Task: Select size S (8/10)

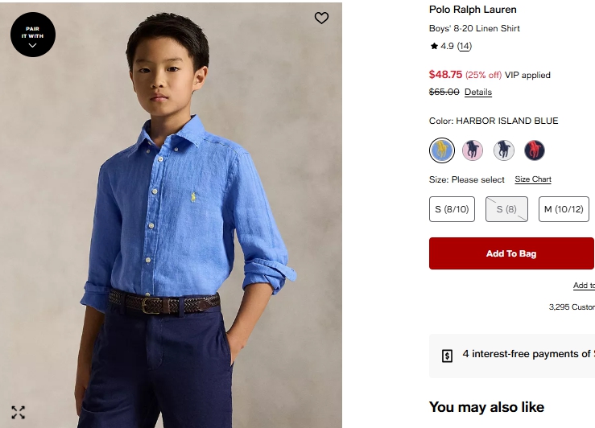Action: (x=452, y=209)
